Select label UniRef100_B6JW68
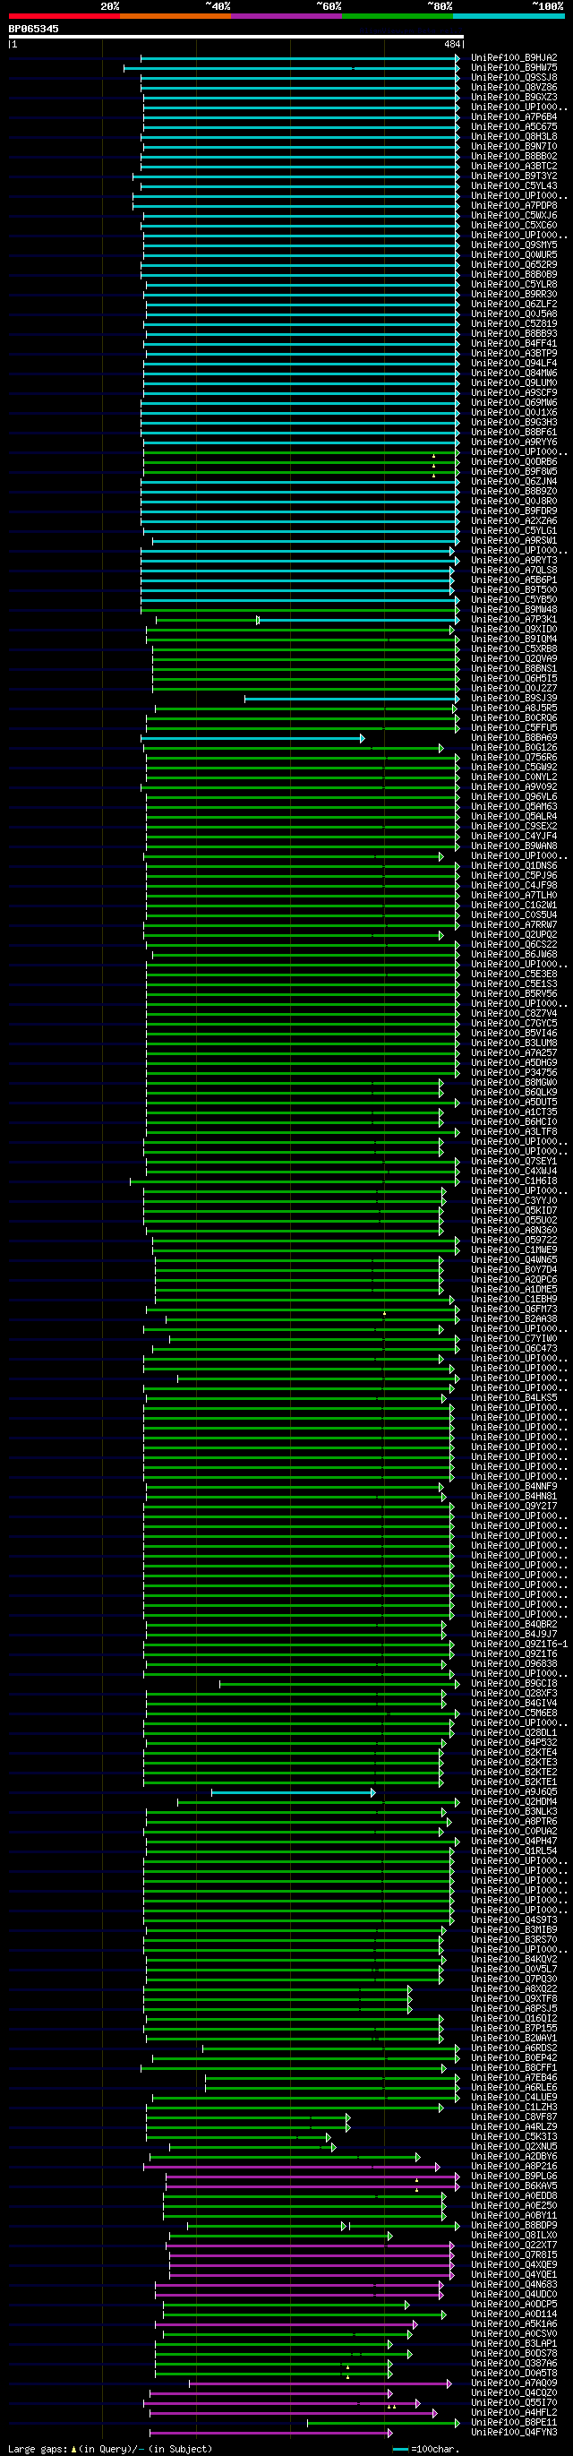 pyautogui.click(x=514, y=955)
